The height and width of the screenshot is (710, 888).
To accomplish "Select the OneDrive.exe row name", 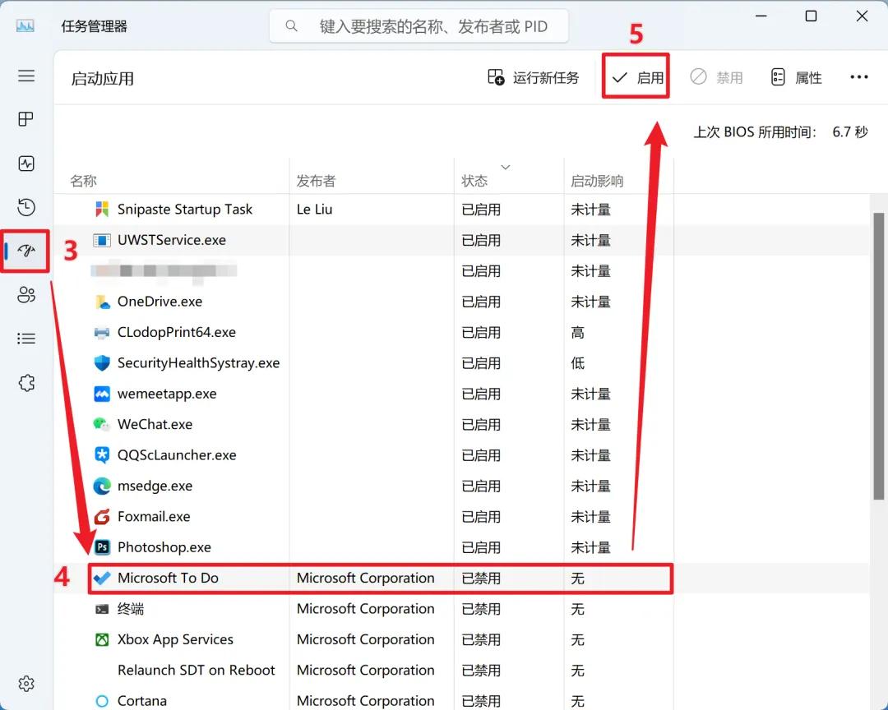I will (x=160, y=302).
